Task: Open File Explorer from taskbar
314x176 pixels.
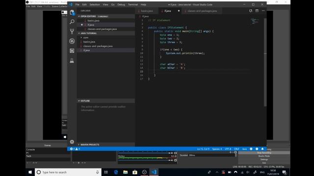Action: 126,172
